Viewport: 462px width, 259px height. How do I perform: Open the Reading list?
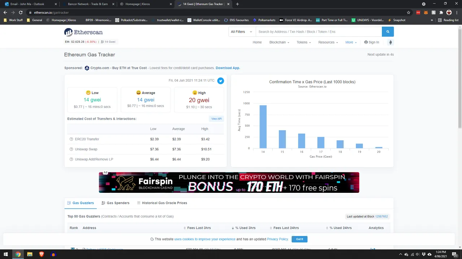(x=448, y=20)
